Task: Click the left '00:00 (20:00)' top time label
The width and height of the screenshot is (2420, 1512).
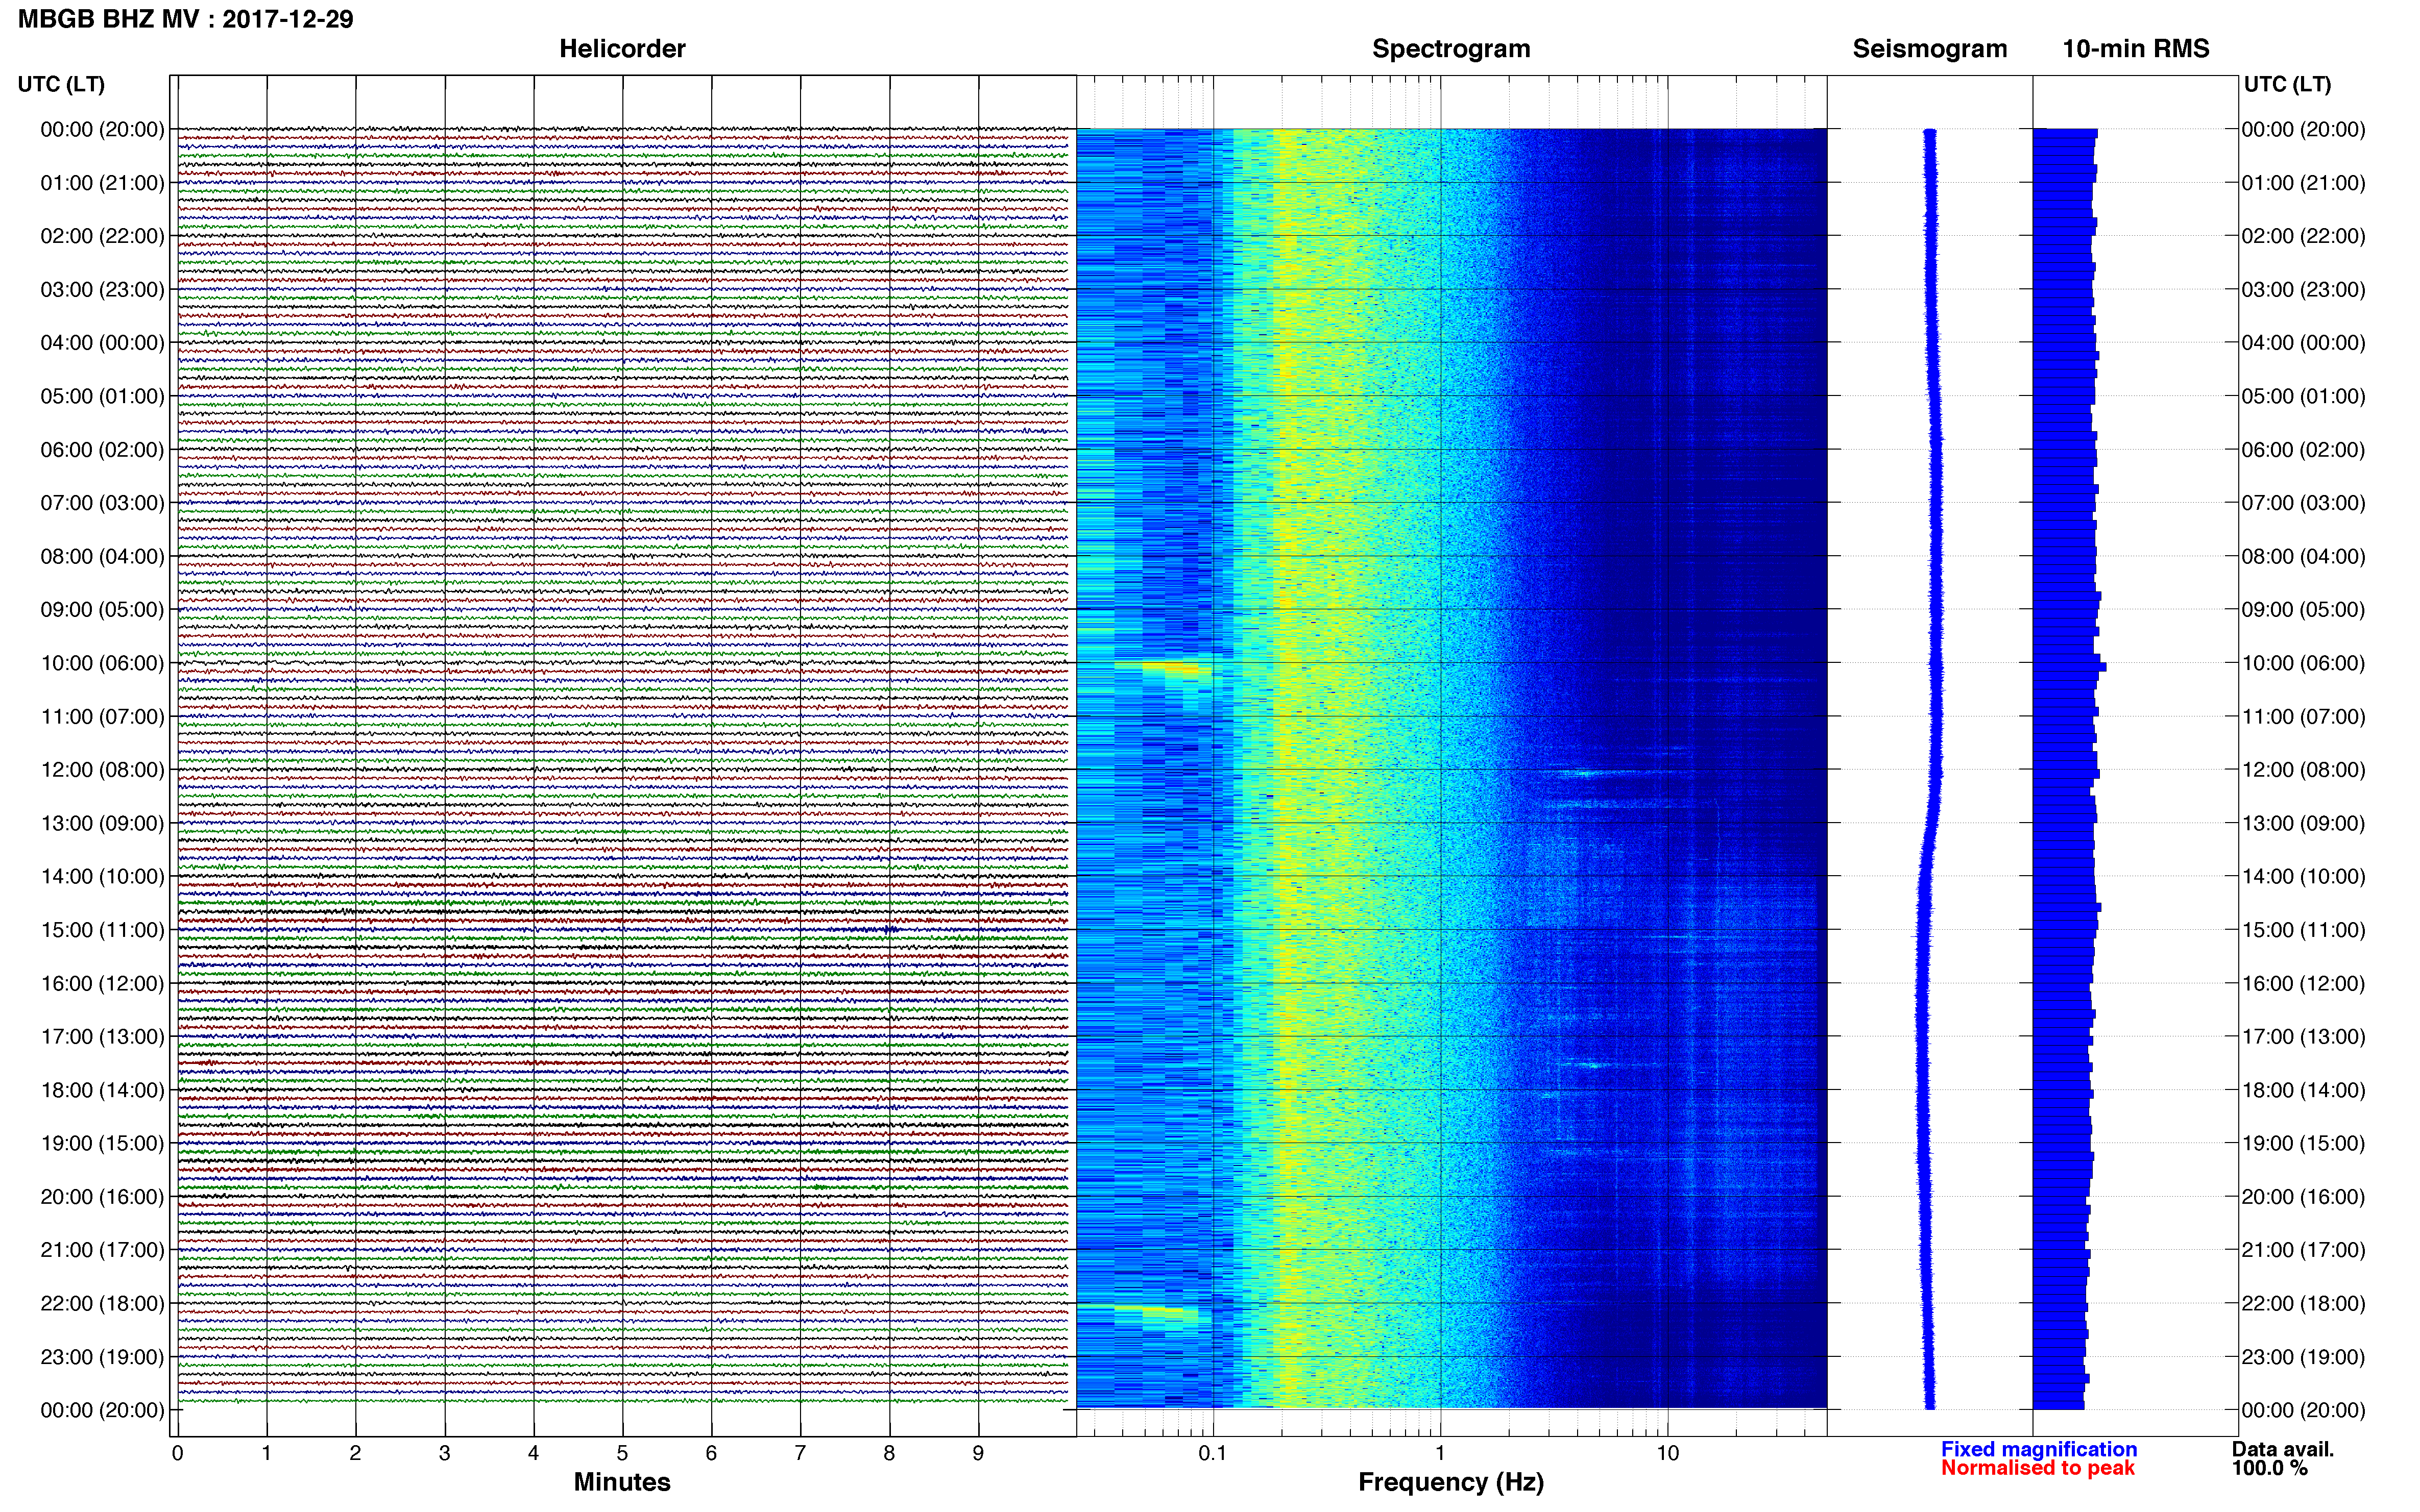Action: pos(102,129)
